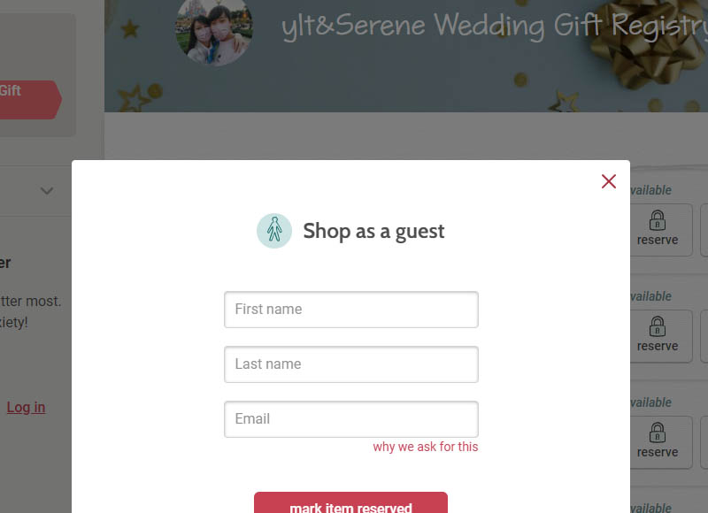Open the couple's round profile photo
The image size is (708, 513).
[x=214, y=31]
